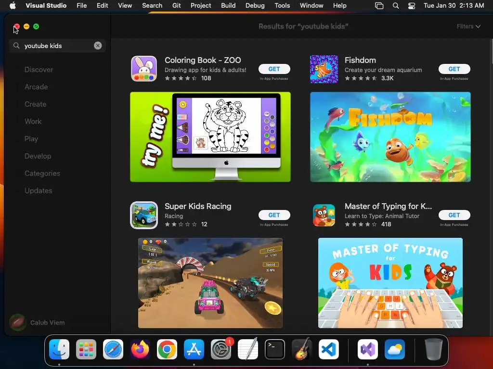
Task: Open the Visual Studio application menu
Action: (46, 5)
